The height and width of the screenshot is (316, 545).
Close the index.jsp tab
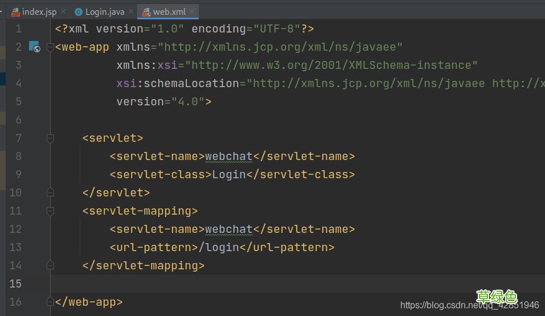point(63,11)
